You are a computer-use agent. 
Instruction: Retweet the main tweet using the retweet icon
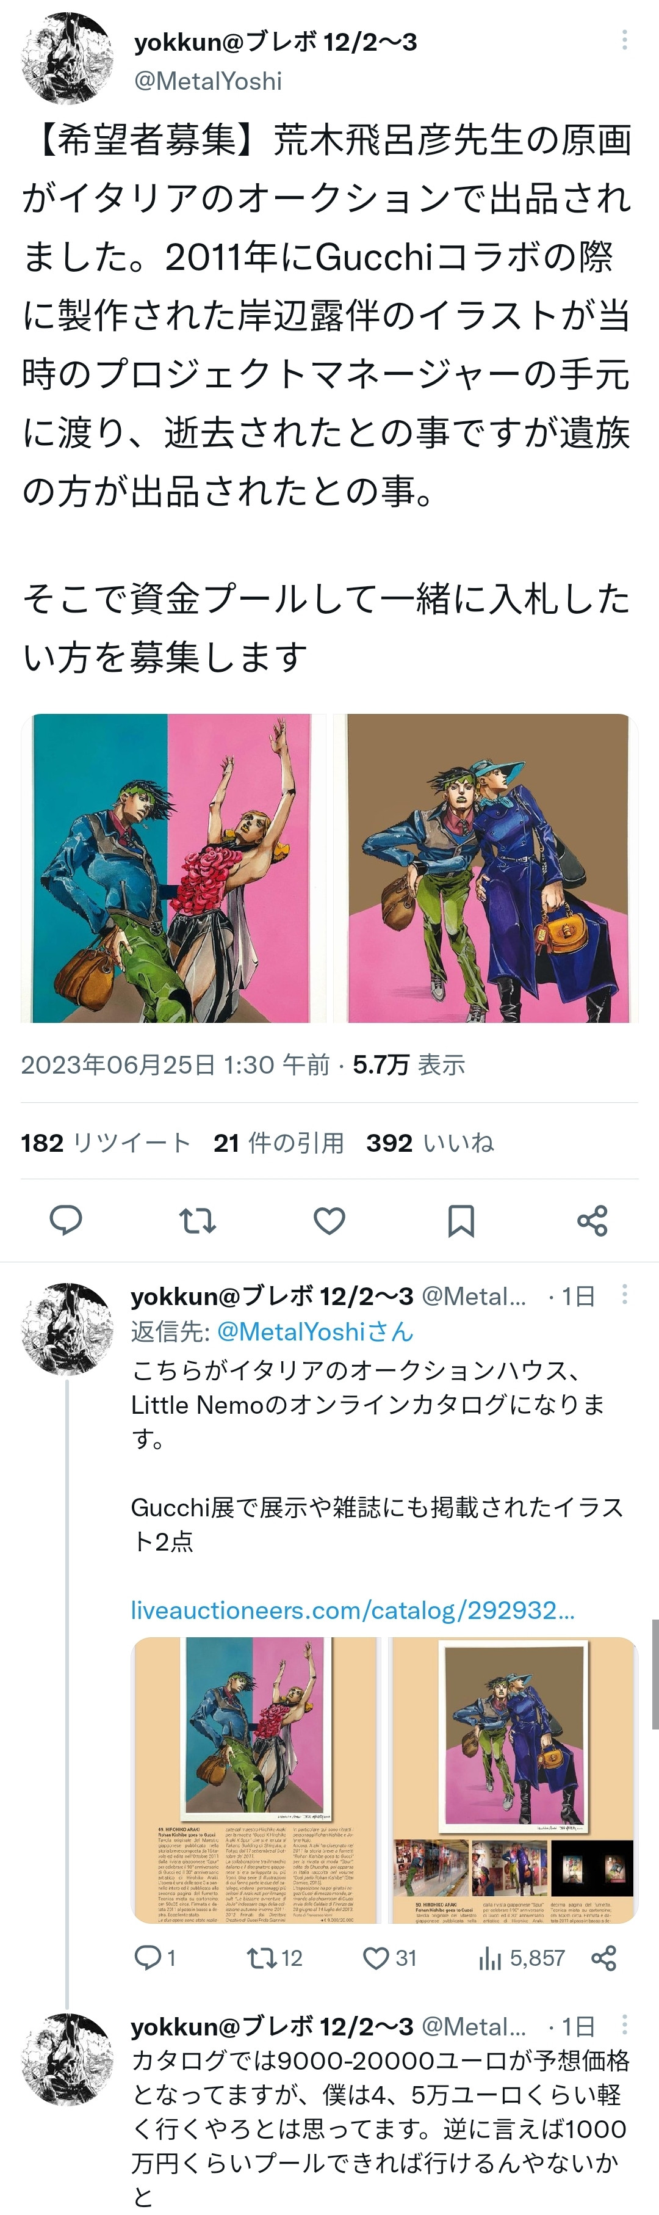(x=196, y=1220)
